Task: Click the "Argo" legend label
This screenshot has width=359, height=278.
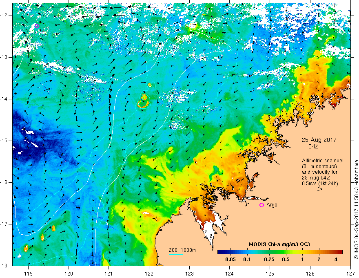Action: pyautogui.click(x=272, y=205)
